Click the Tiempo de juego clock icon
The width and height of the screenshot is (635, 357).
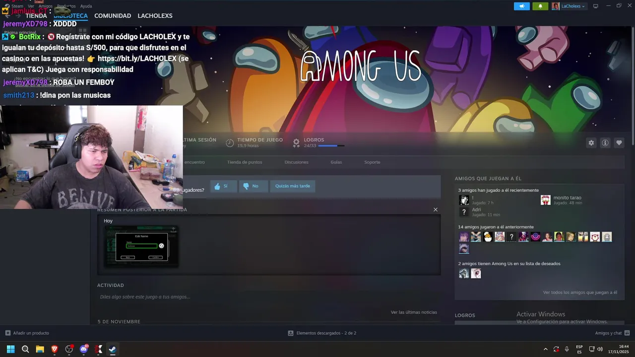click(x=230, y=143)
